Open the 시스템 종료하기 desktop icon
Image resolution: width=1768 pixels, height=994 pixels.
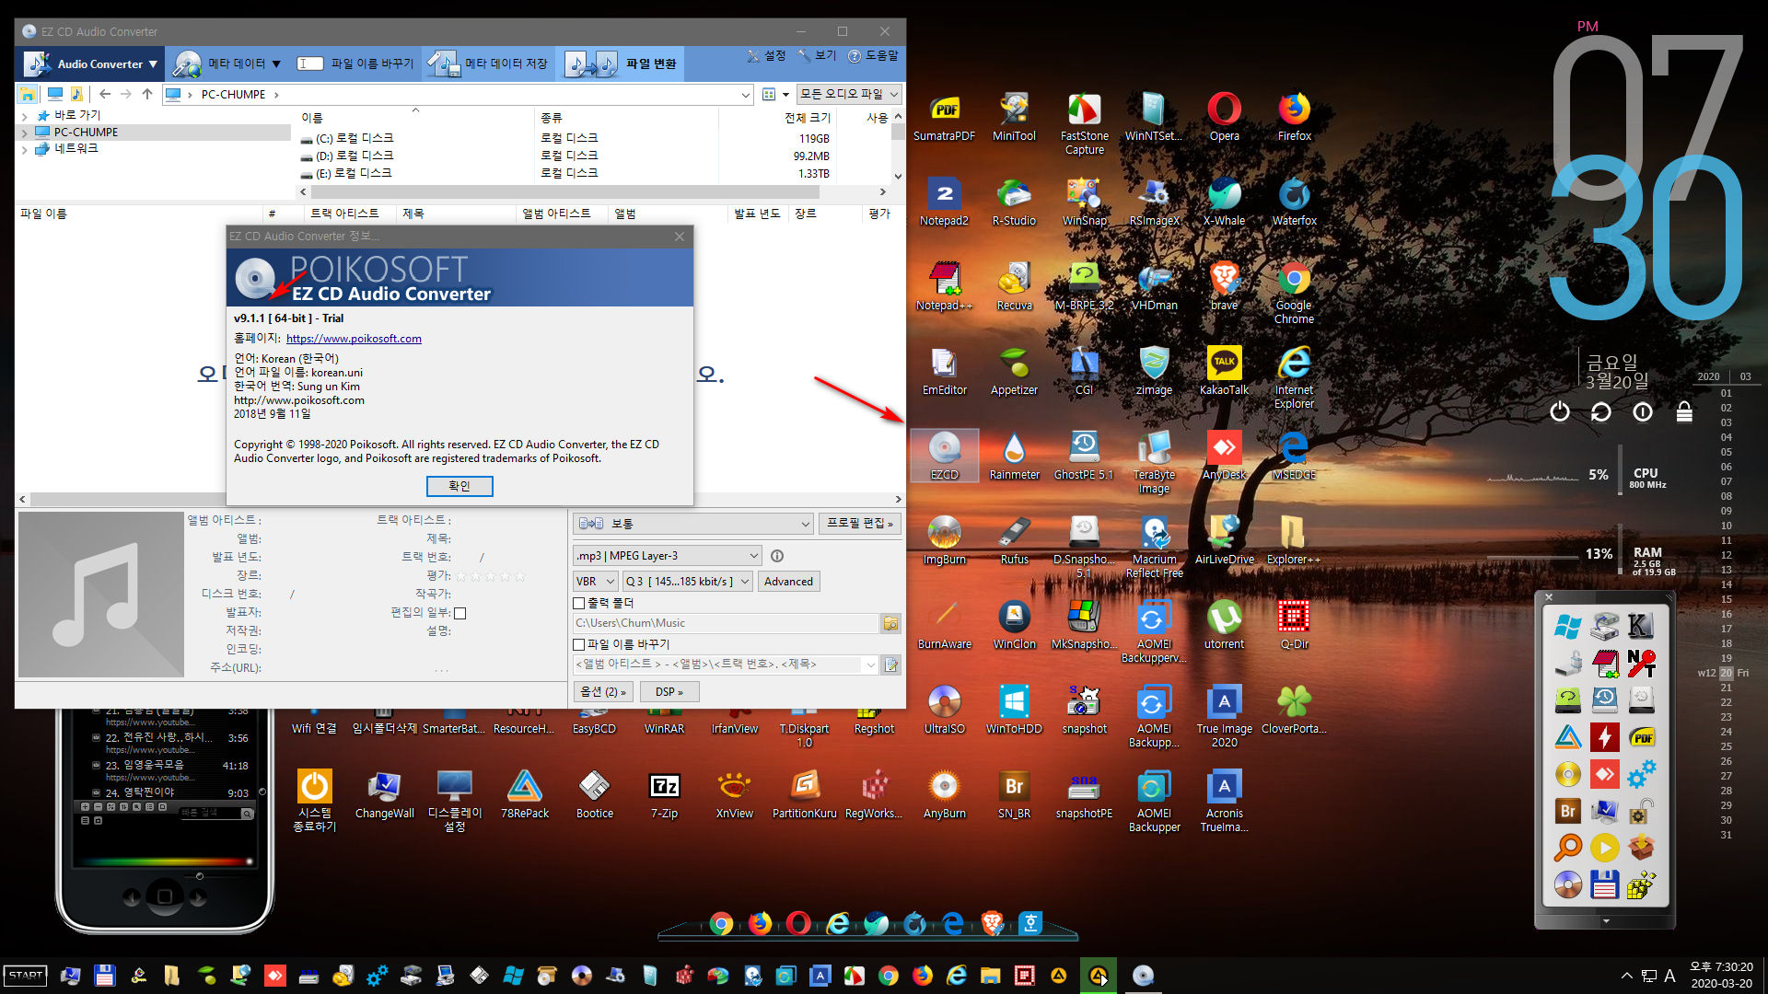point(314,801)
